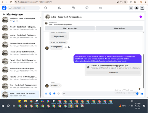
Task: Click the browser address bar URL
Action: pyautogui.click(x=35, y=2)
